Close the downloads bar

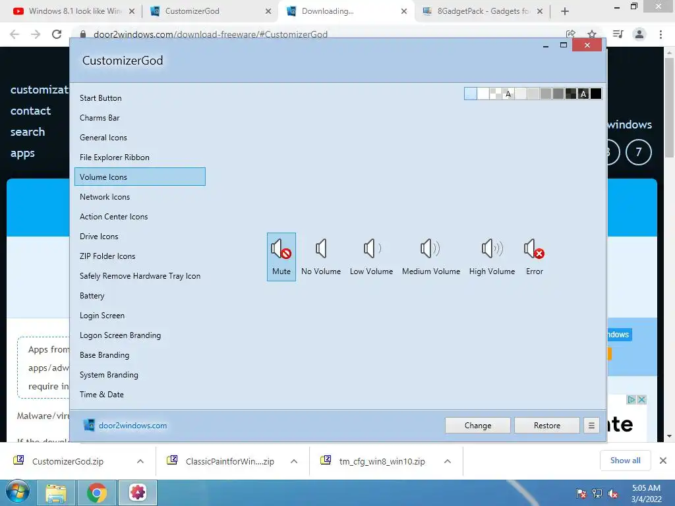click(663, 461)
